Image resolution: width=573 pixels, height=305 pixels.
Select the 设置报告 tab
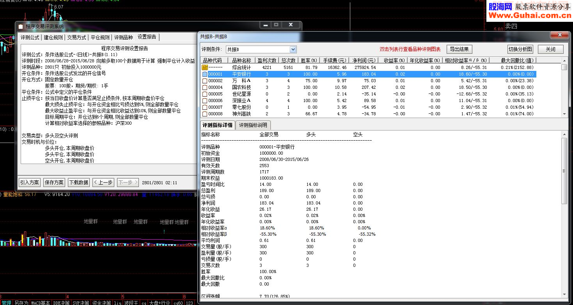pos(147,37)
